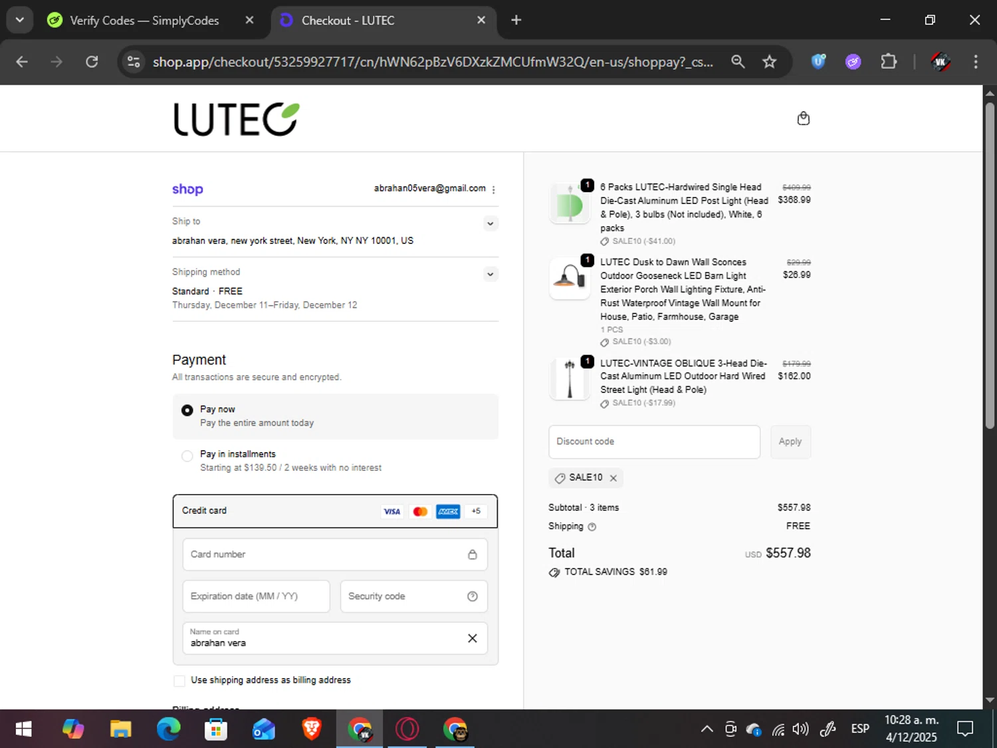
Task: Open the Chrome three-dot menu
Action: click(976, 62)
